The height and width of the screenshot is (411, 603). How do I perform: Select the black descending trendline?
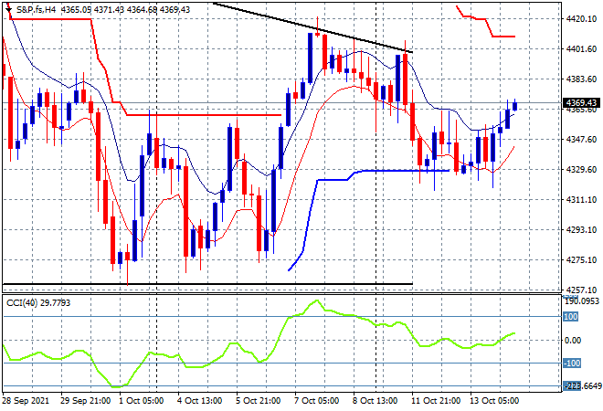(x=312, y=27)
